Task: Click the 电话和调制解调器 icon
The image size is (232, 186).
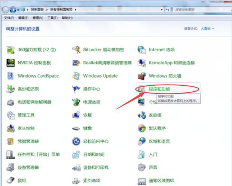Action: (10, 102)
